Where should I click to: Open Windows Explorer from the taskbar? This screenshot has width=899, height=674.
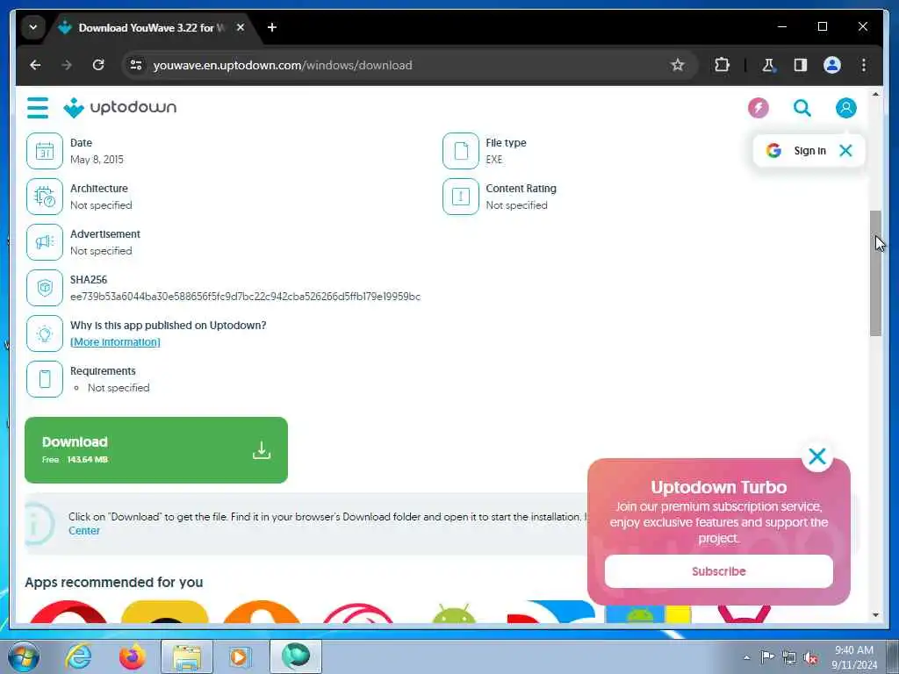(x=187, y=656)
